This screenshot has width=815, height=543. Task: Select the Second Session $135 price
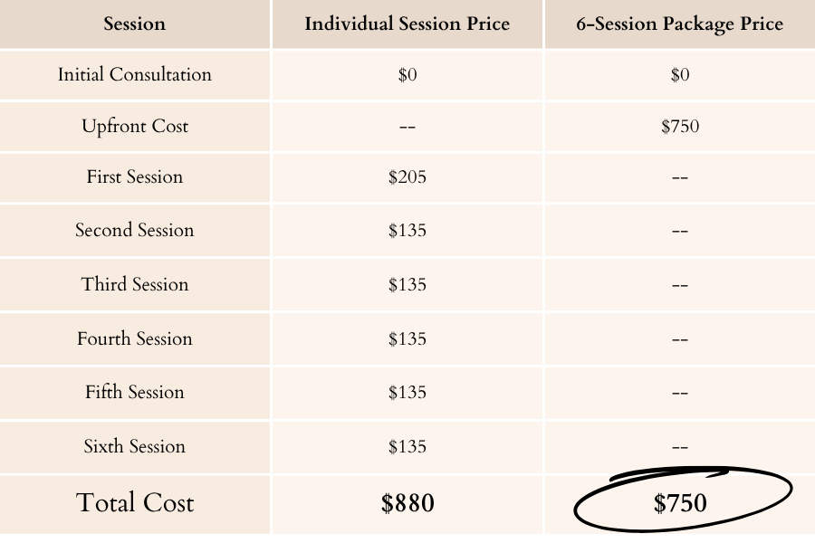click(407, 230)
